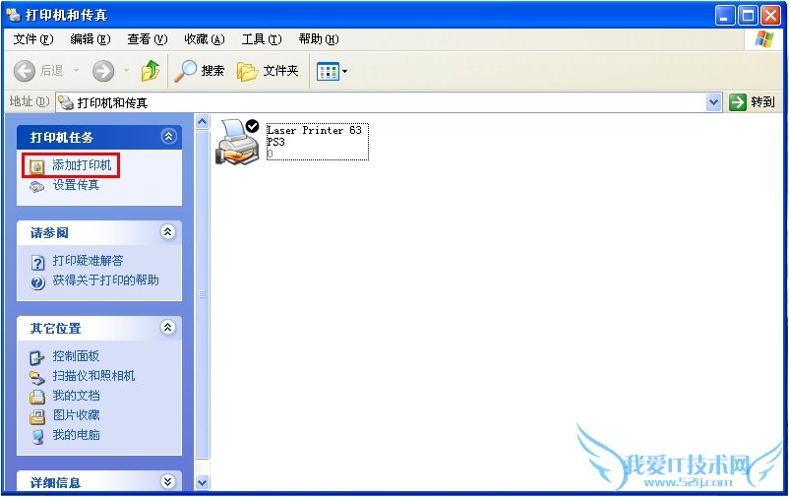Collapse the 请参阅 panel
Viewport: 789px width, 497px height.
pos(167,231)
